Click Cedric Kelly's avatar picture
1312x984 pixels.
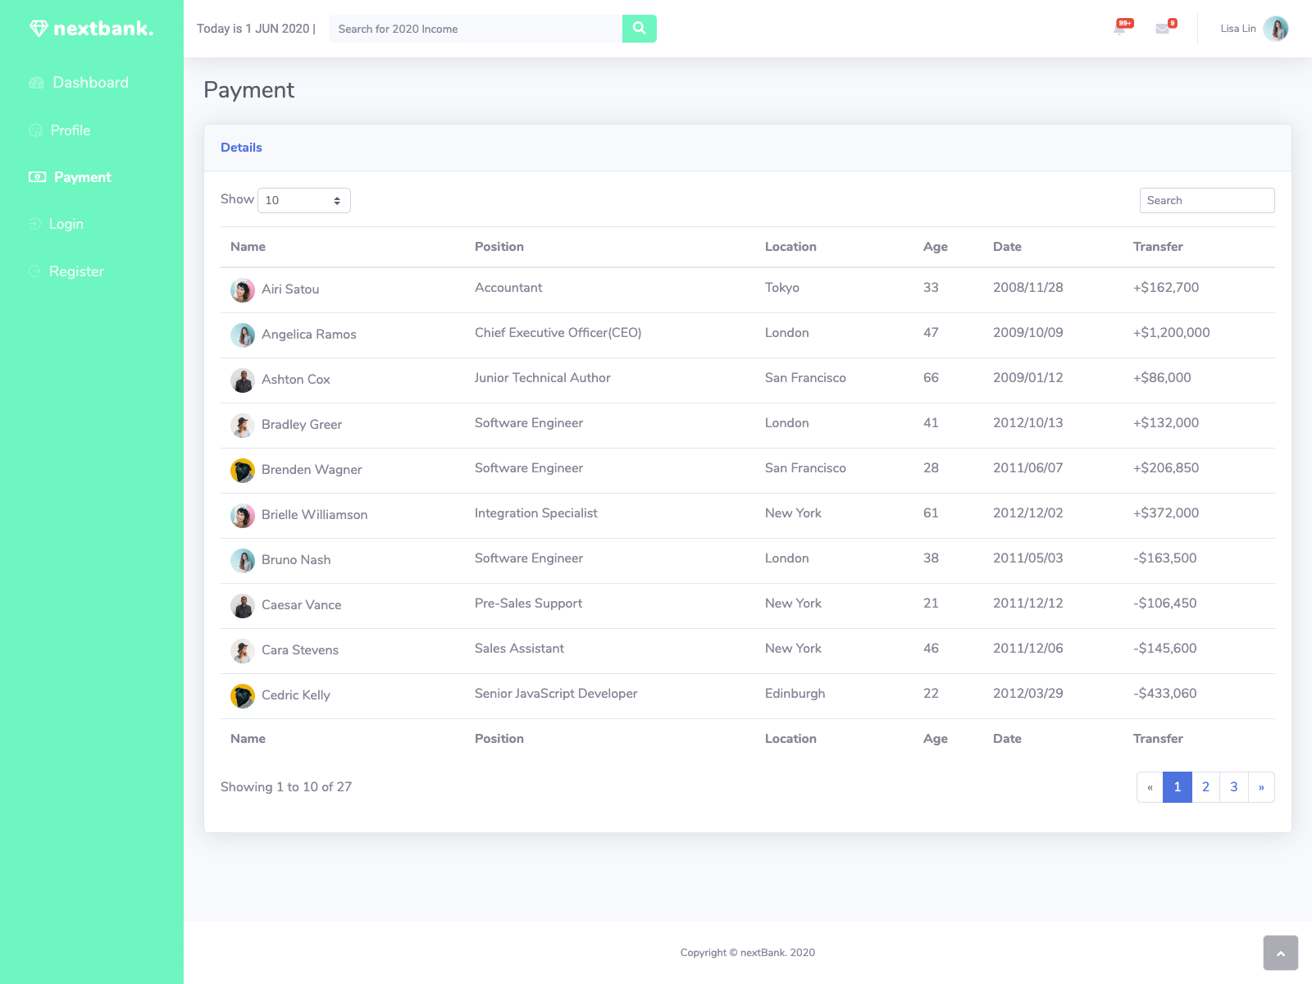pyautogui.click(x=243, y=696)
